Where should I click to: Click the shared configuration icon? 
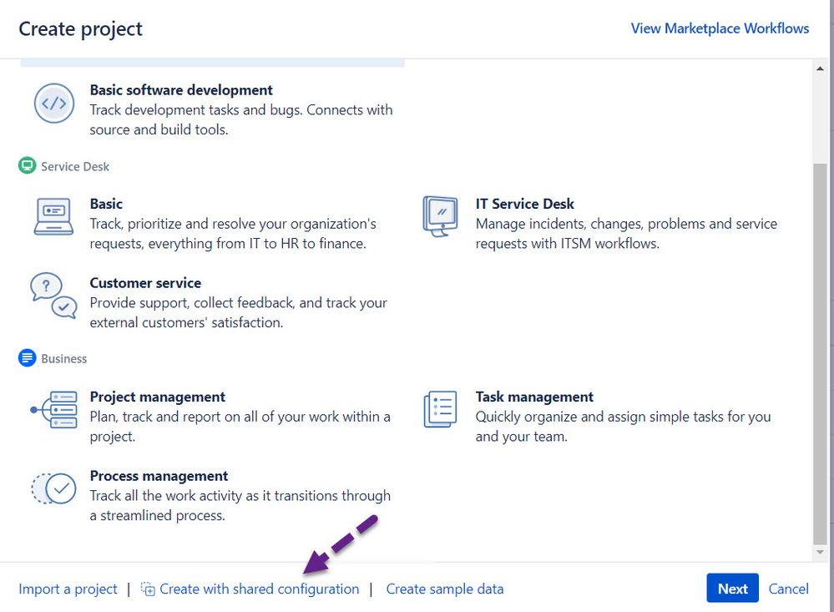(x=148, y=589)
